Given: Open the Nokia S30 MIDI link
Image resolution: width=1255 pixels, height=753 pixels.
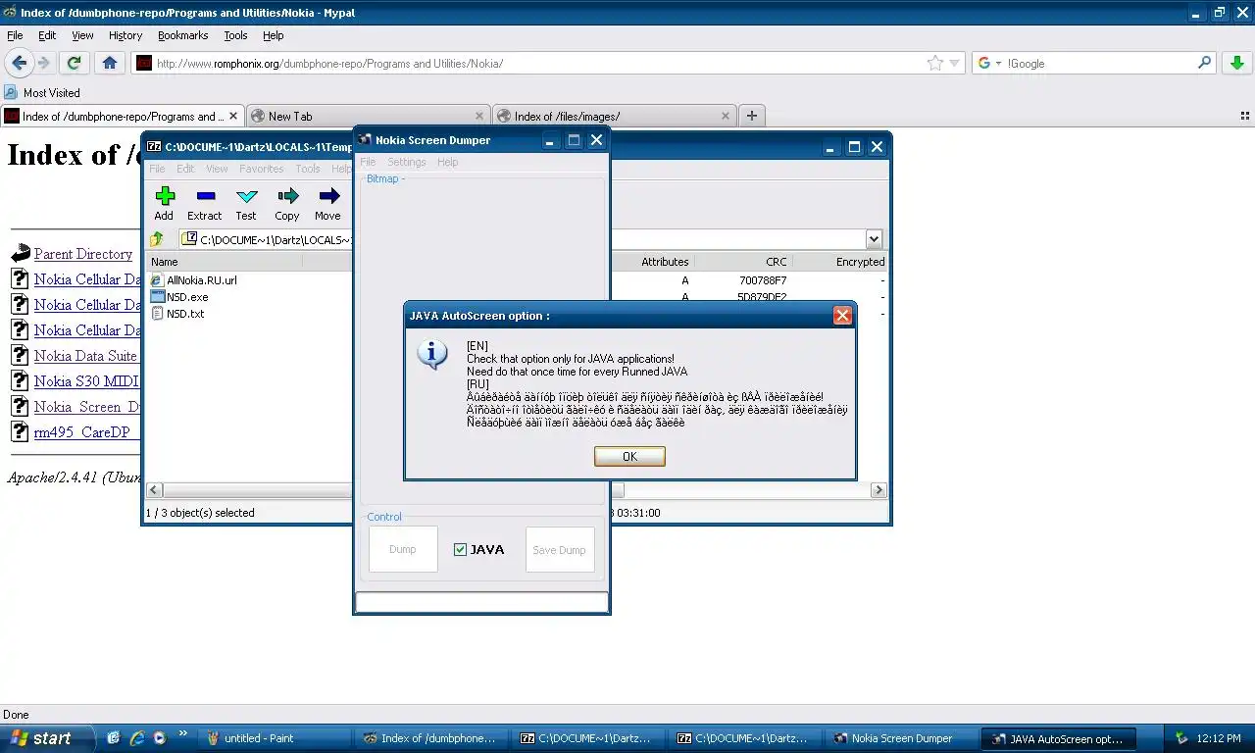Looking at the screenshot, I should coord(86,381).
